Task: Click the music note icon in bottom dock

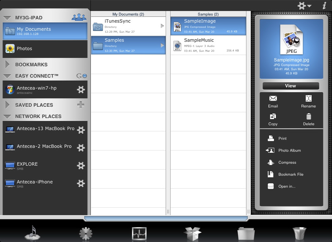Action: [x=32, y=233]
